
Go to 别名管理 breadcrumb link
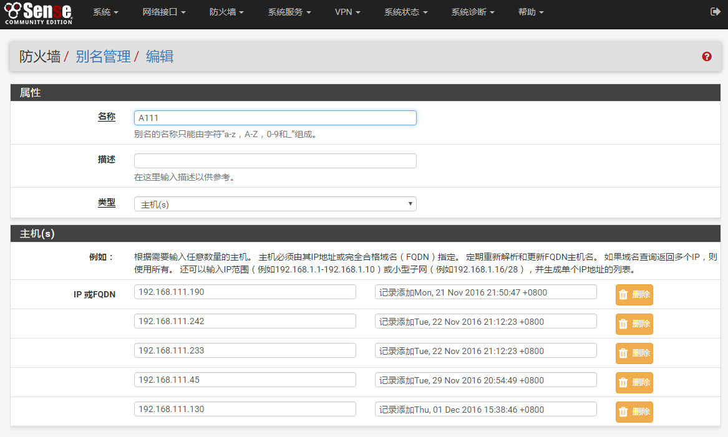tap(103, 57)
